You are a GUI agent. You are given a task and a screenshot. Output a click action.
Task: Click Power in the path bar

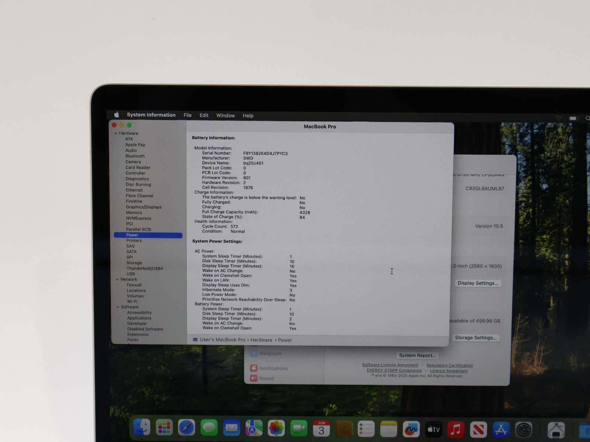point(285,340)
